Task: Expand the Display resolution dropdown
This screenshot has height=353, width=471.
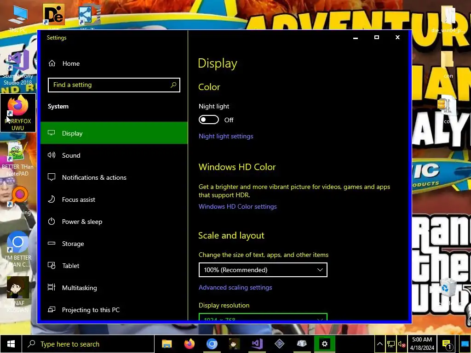Action: (x=263, y=317)
